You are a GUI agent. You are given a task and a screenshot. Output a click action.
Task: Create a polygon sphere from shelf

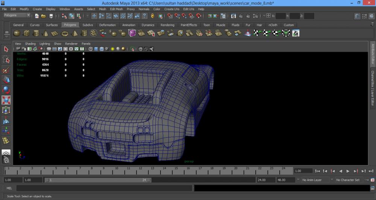point(17,33)
